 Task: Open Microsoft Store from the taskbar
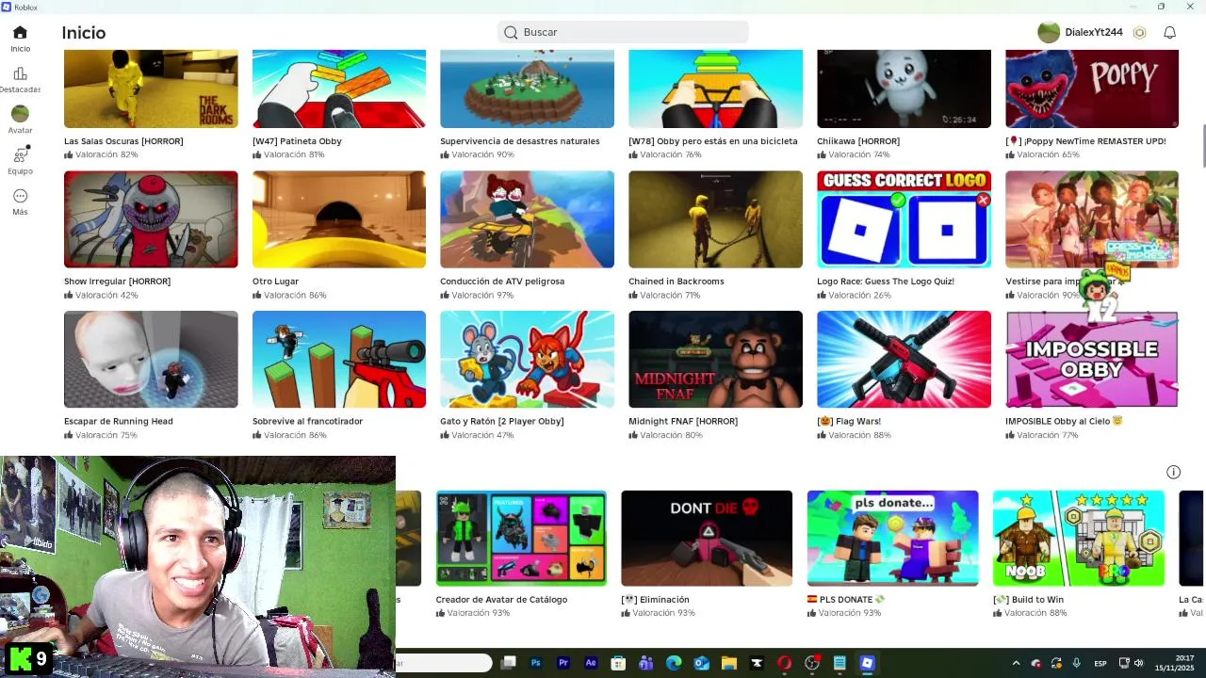pos(618,663)
